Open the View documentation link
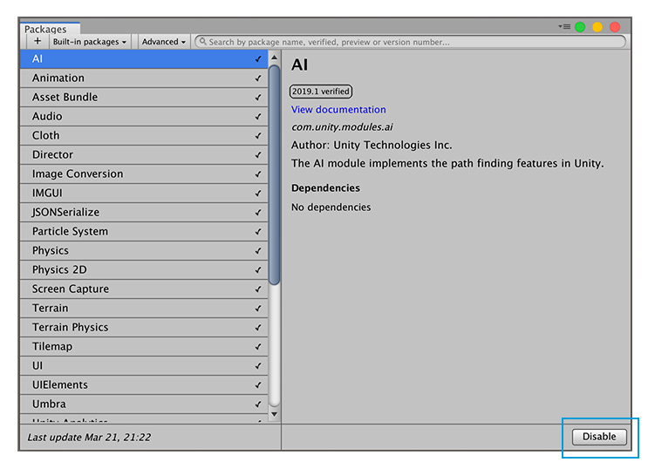 point(338,110)
